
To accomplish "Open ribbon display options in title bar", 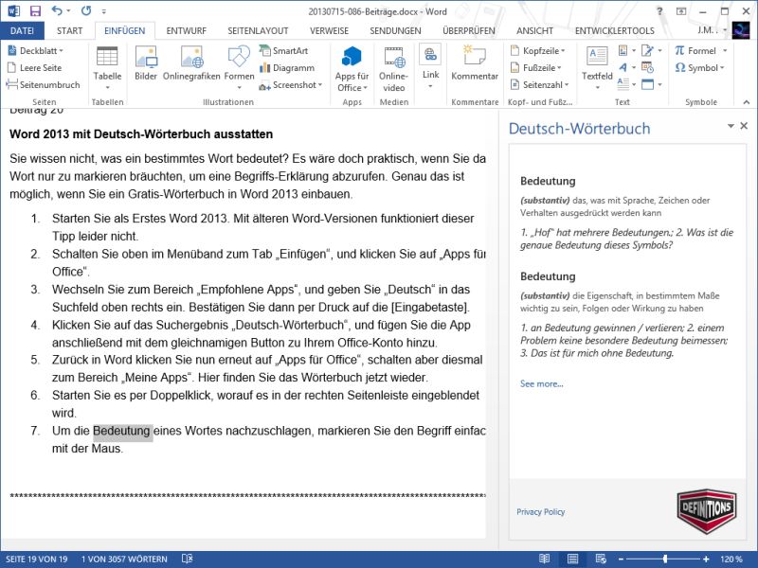I will (681, 11).
